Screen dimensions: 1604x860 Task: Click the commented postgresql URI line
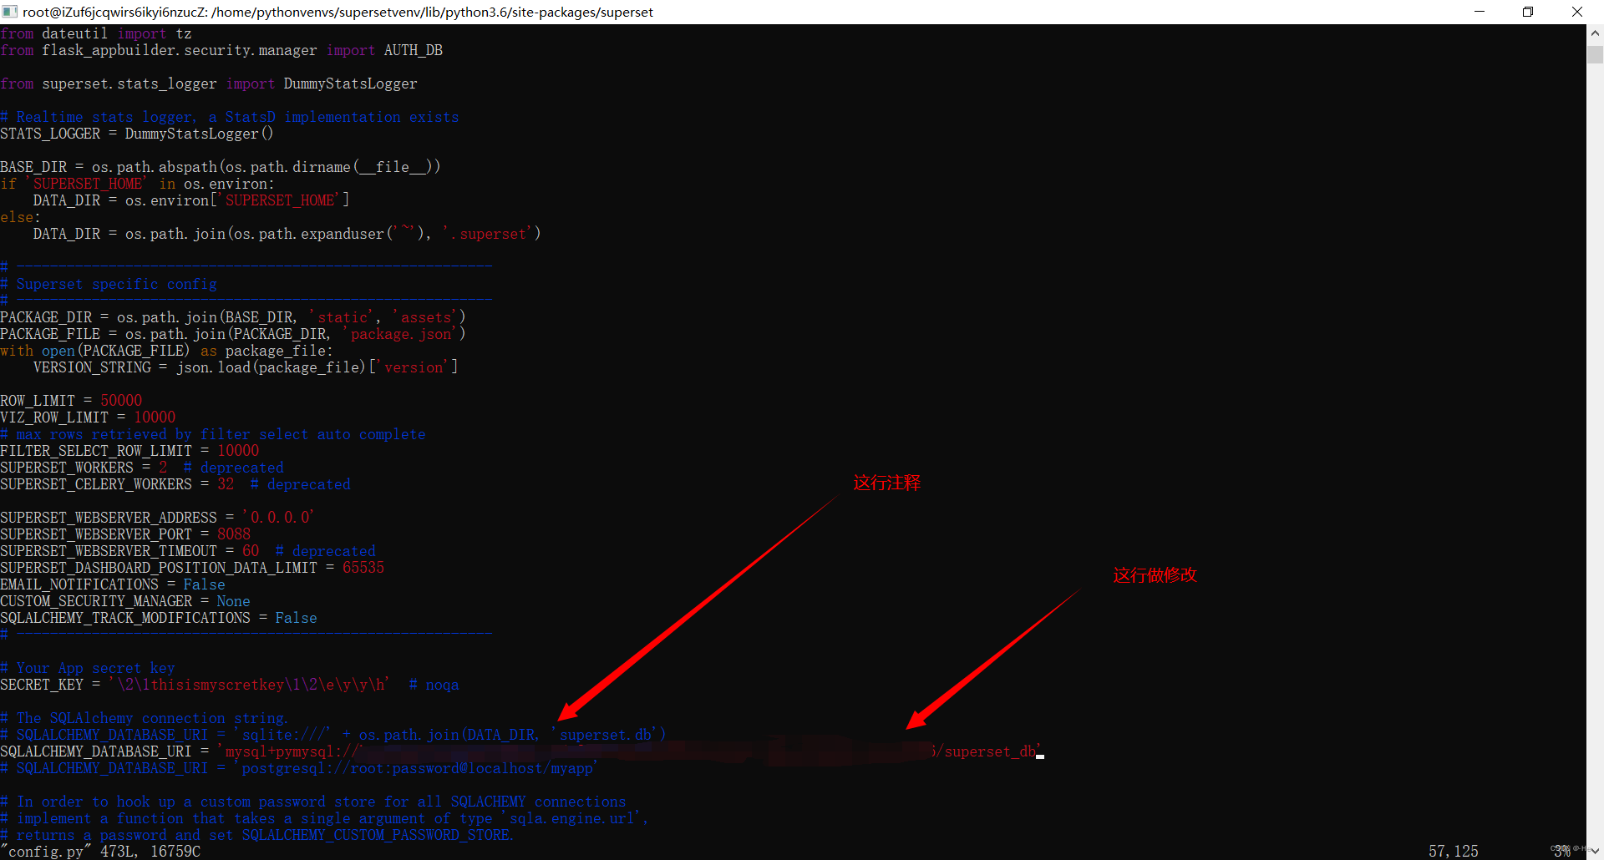click(299, 768)
